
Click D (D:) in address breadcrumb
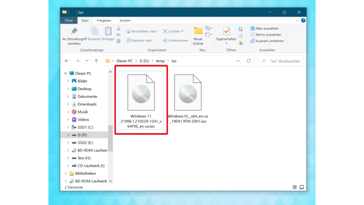click(x=144, y=61)
